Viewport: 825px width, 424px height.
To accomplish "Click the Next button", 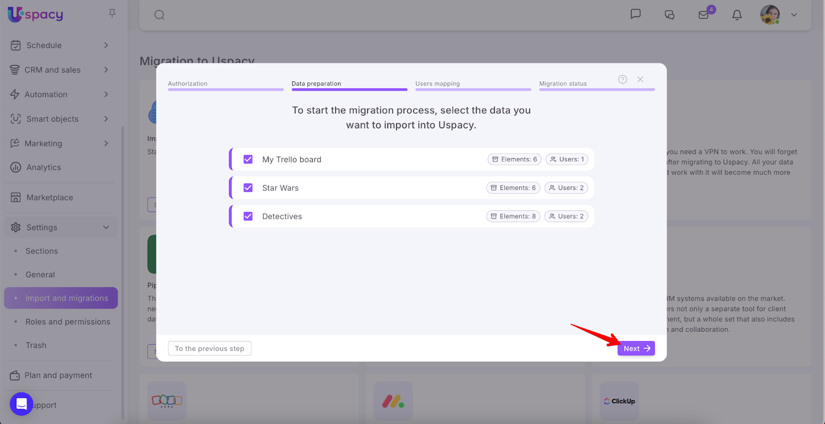I will (636, 349).
